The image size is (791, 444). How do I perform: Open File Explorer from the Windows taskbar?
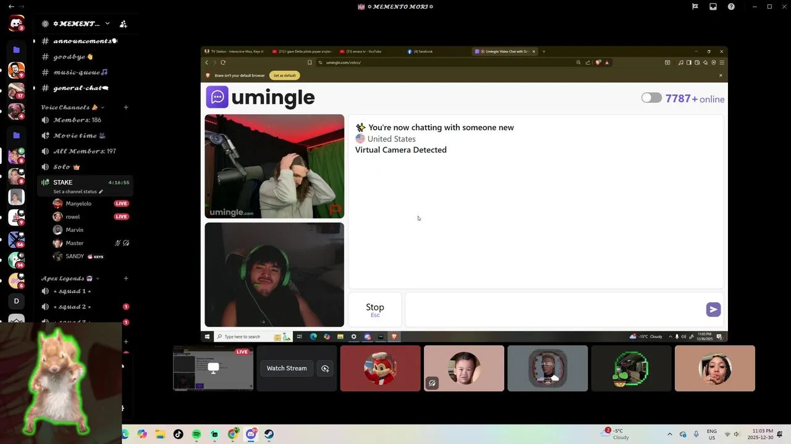point(160,434)
